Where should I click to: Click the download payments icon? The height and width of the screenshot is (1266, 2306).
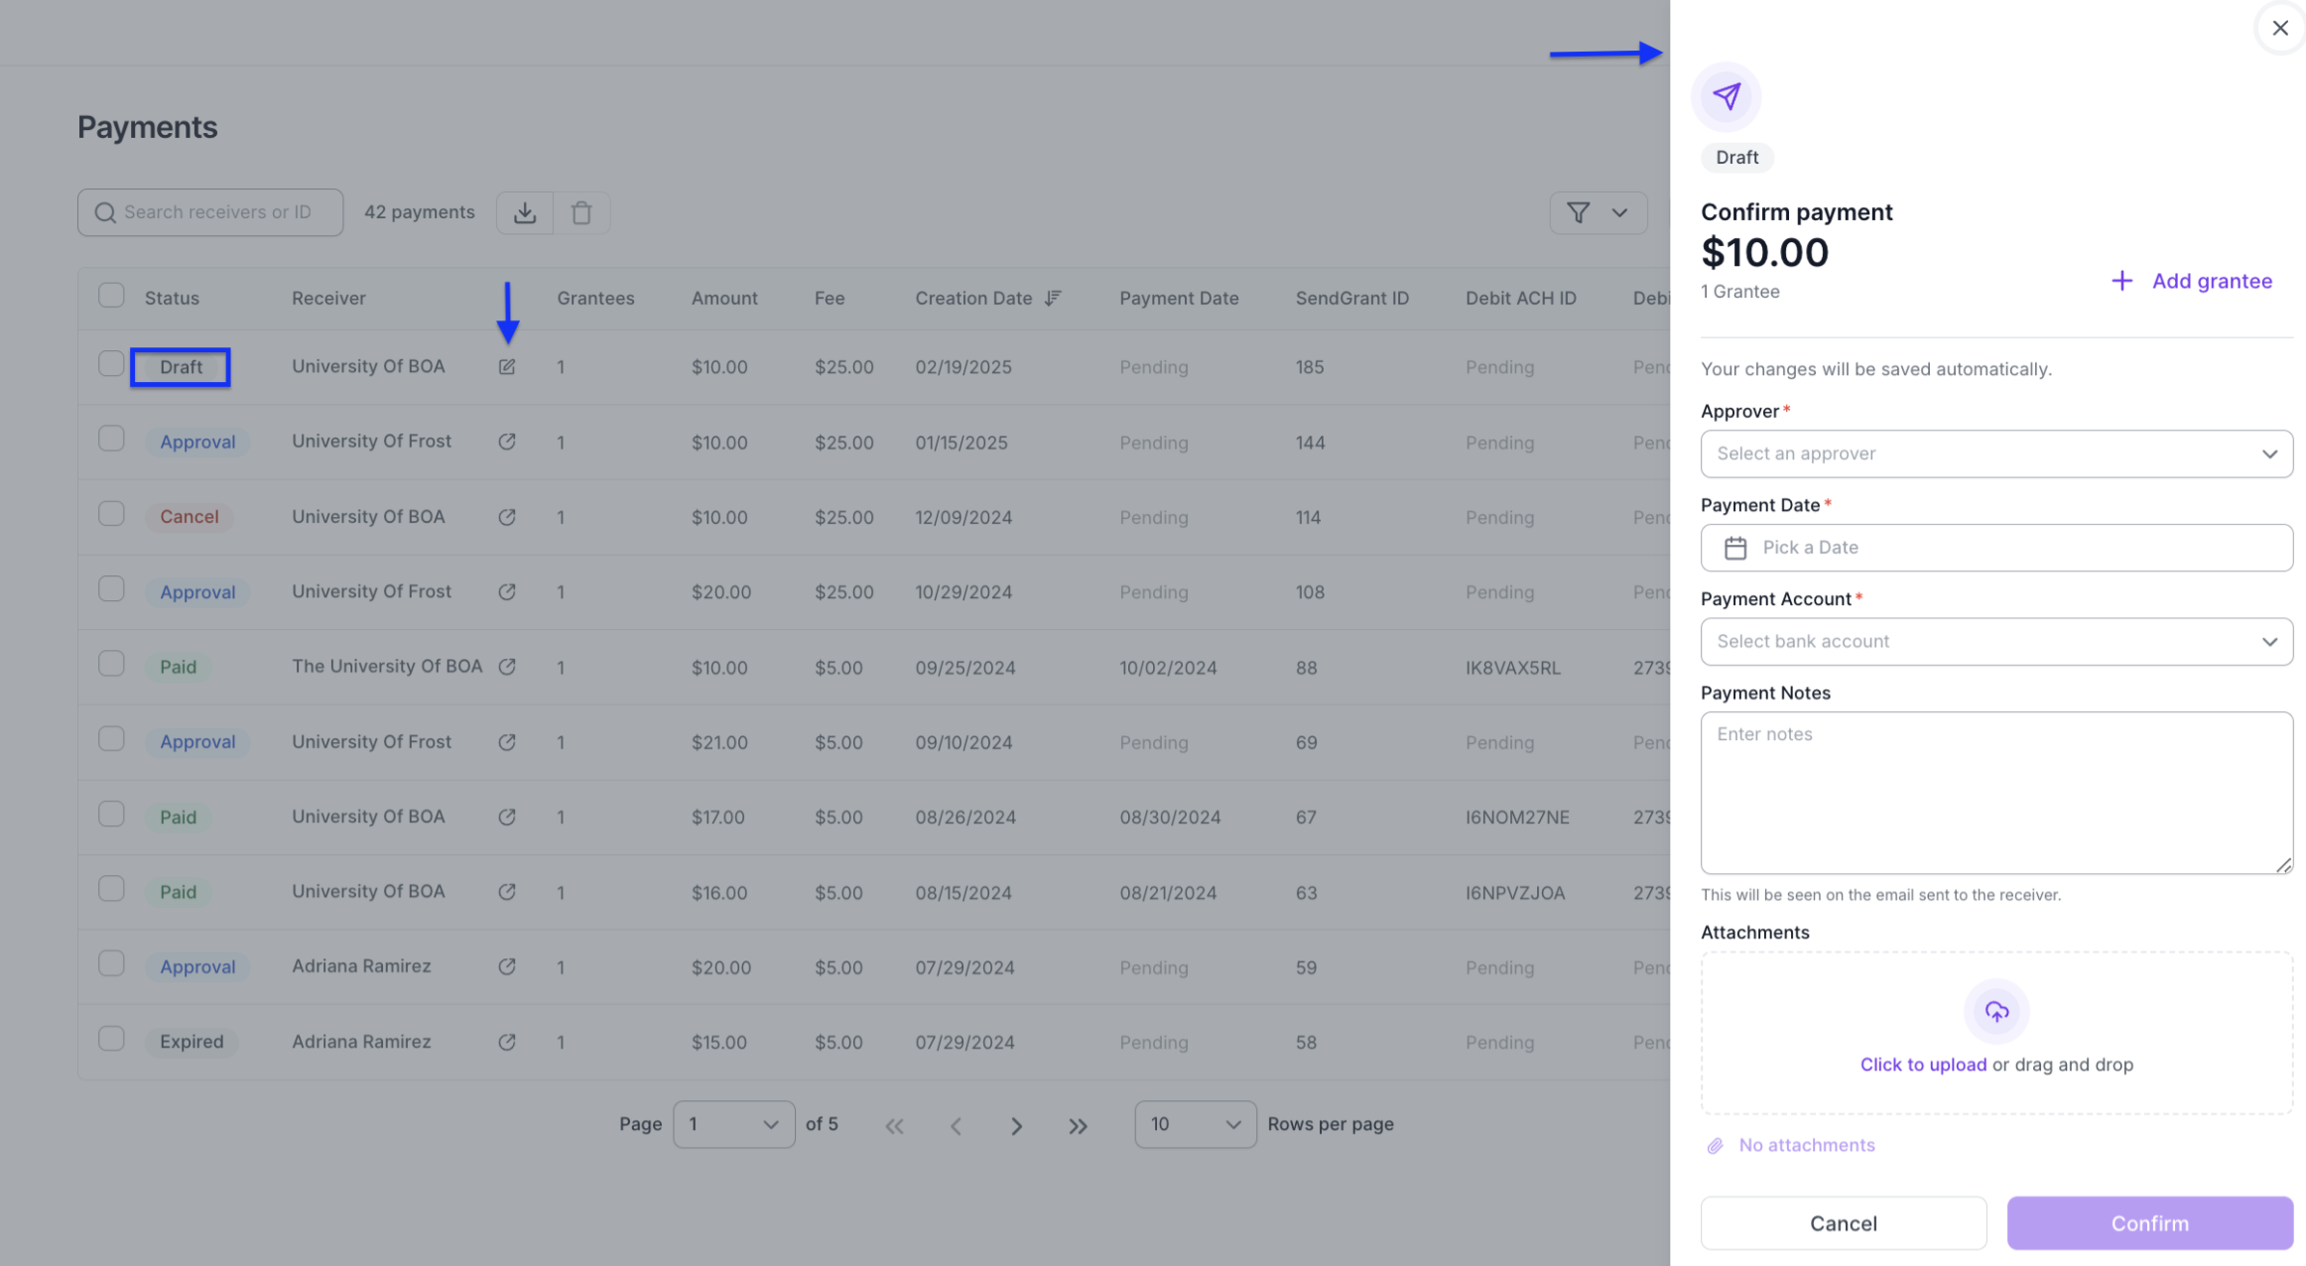pyautogui.click(x=525, y=212)
